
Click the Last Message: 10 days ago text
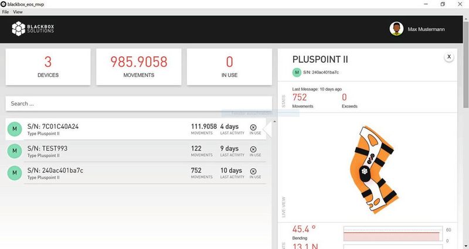pyautogui.click(x=317, y=89)
